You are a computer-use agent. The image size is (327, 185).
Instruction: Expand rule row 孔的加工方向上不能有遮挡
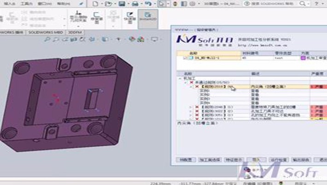[x=190, y=115]
